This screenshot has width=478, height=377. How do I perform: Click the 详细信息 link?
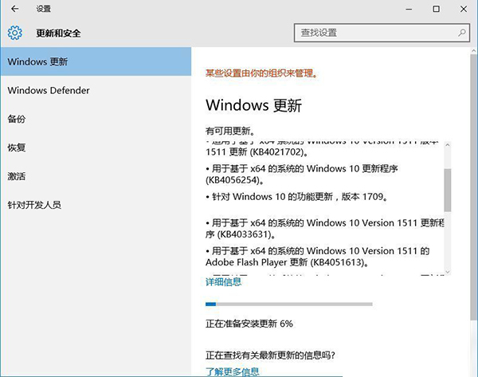click(223, 281)
